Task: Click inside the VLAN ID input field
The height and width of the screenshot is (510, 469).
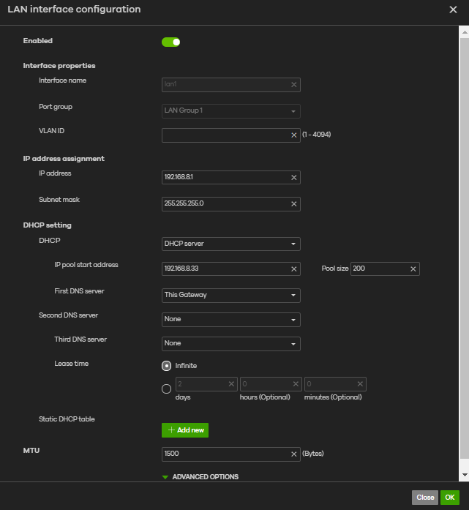Action: [224, 135]
